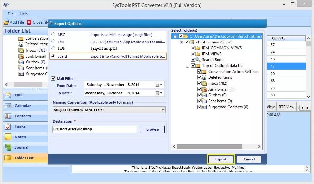Click Outbox (0) icon in Select Folders tree
Screen dimensions: 314x184
click(204, 95)
